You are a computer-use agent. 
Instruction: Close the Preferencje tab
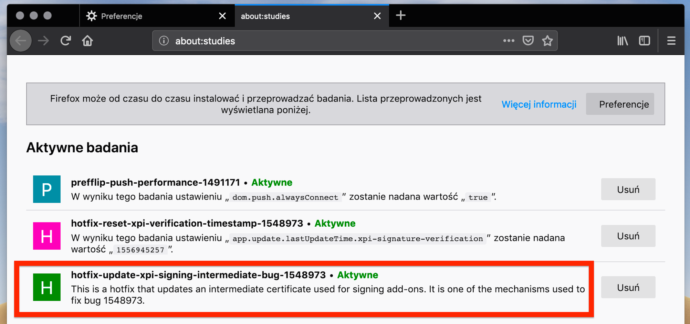pyautogui.click(x=222, y=16)
